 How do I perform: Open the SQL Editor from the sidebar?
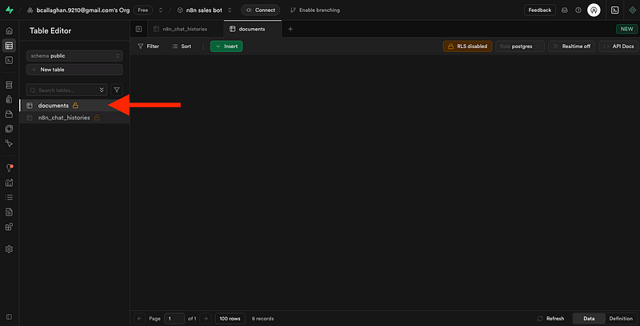[x=9, y=60]
